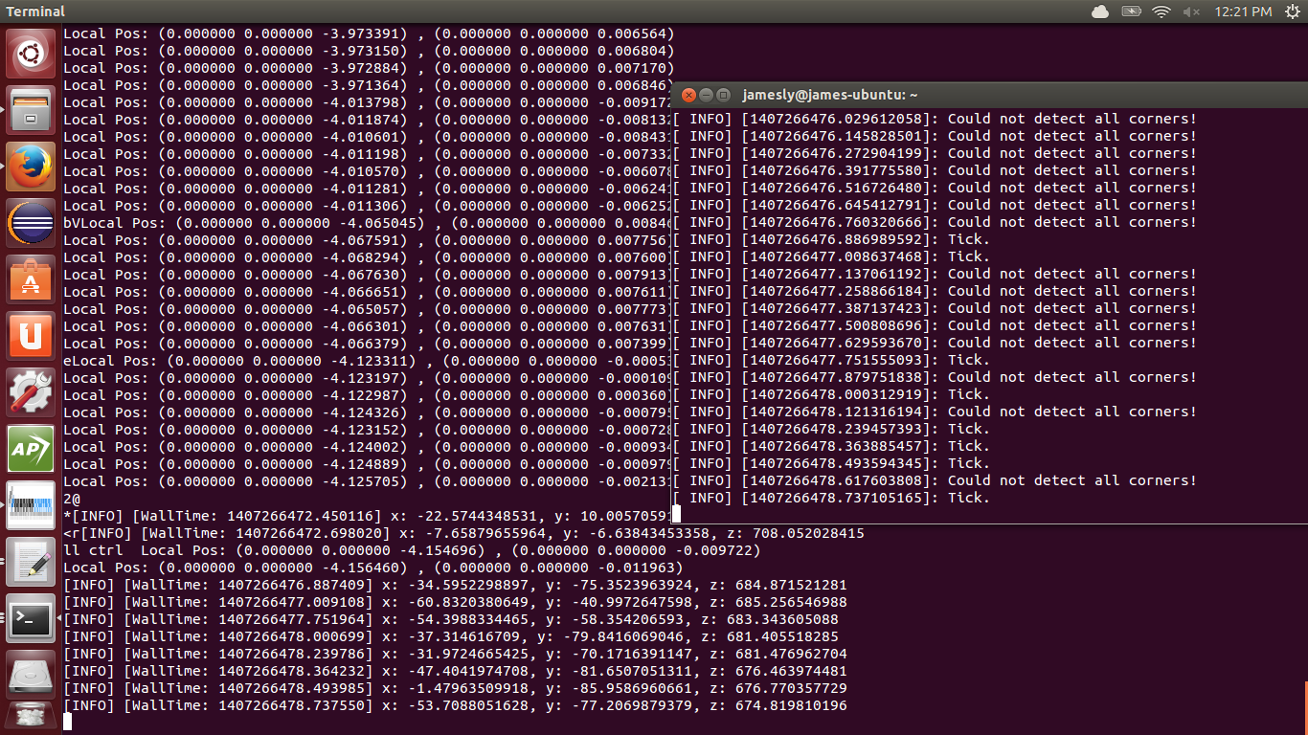
Task: Click the corners message stamped 1407266478.121316194
Action: coord(935,412)
